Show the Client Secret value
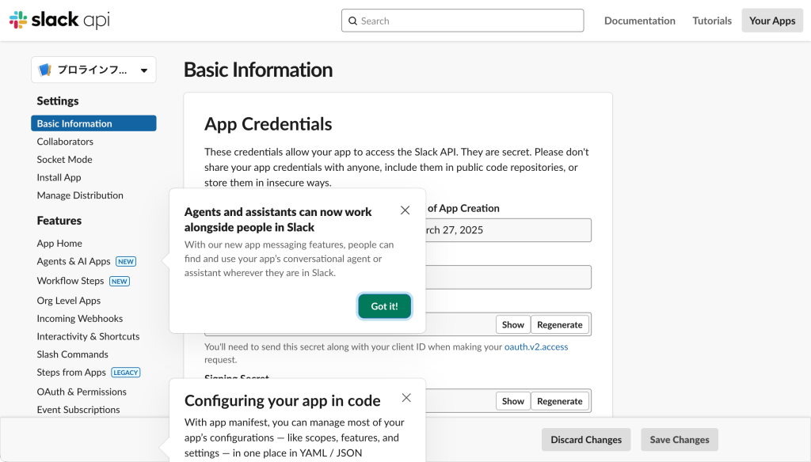The height and width of the screenshot is (462, 811). click(512, 324)
